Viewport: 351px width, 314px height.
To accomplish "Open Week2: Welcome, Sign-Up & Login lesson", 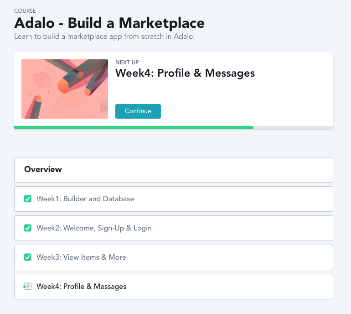I will point(94,228).
